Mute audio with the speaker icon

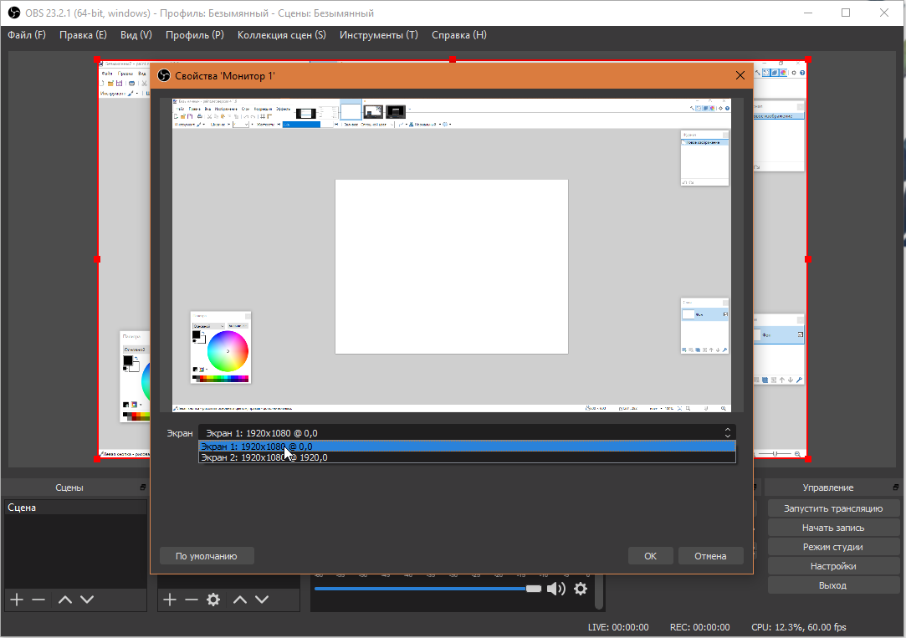coord(555,589)
